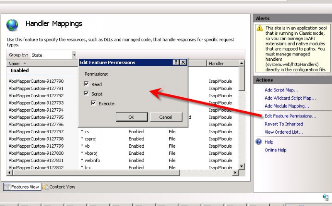Click the Content View folder icon
Screen dimensions: 332x206
[45, 187]
